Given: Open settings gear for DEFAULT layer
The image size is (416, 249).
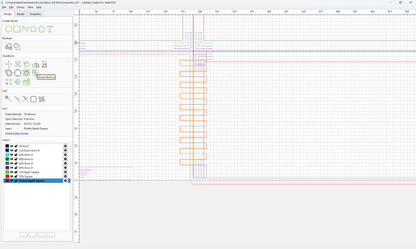Looking at the screenshot, I should (x=65, y=146).
